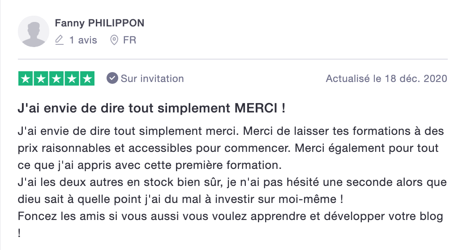The height and width of the screenshot is (250, 463).
Task: Open the reviewer name Fanny PHILIPPON
Action: point(99,23)
